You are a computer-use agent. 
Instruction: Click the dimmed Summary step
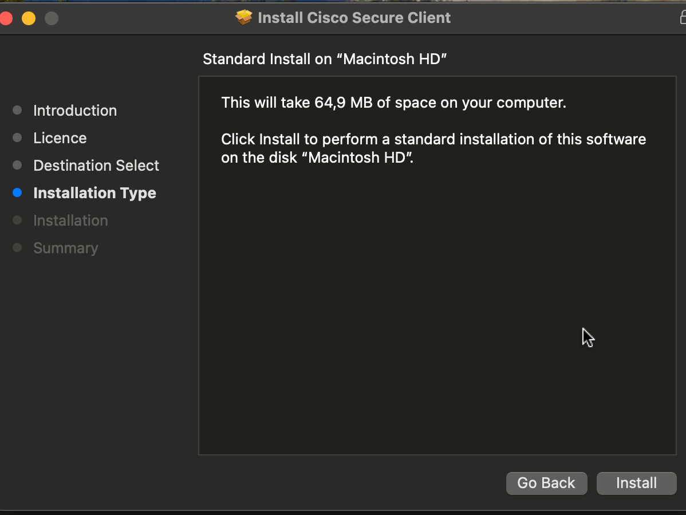(66, 248)
